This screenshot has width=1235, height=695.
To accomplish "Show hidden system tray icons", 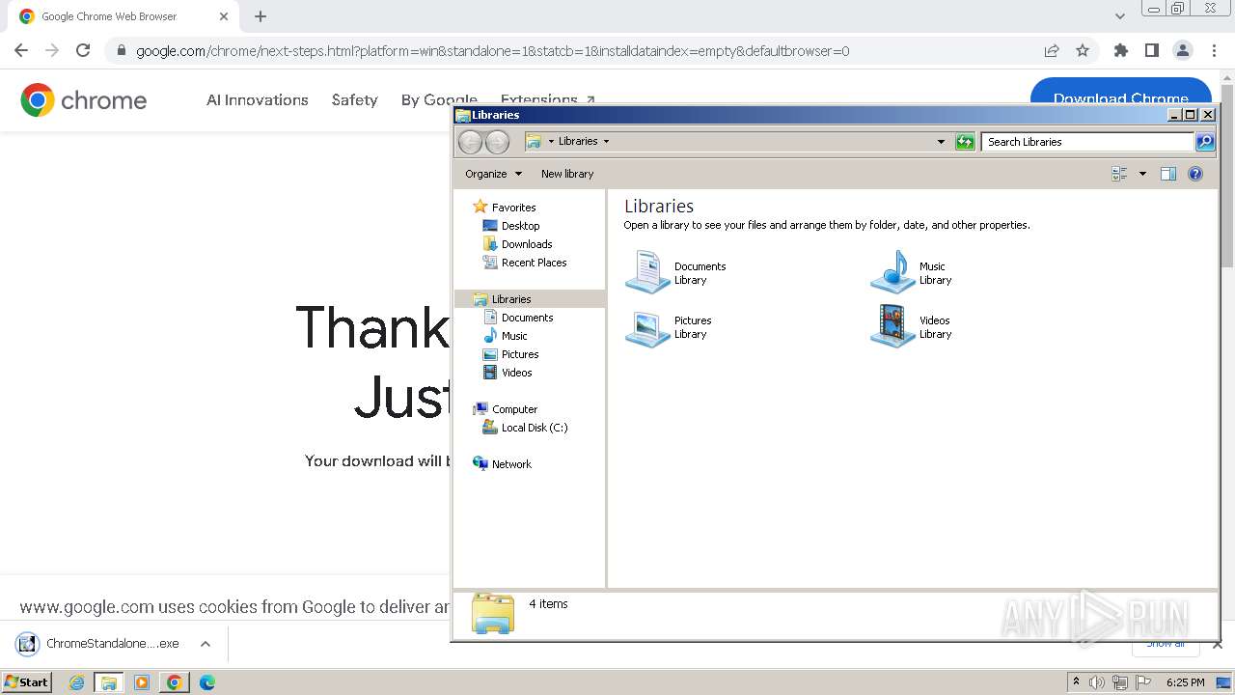I will (1076, 682).
